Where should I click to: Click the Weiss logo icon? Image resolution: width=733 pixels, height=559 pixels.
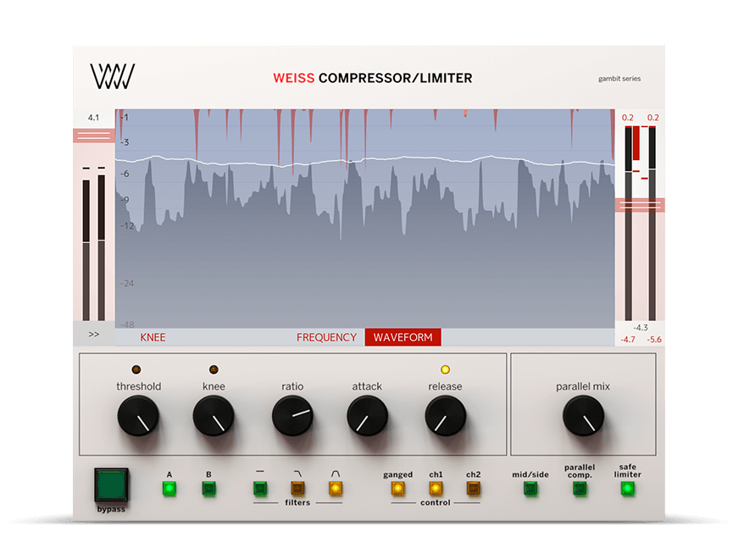pyautogui.click(x=112, y=76)
